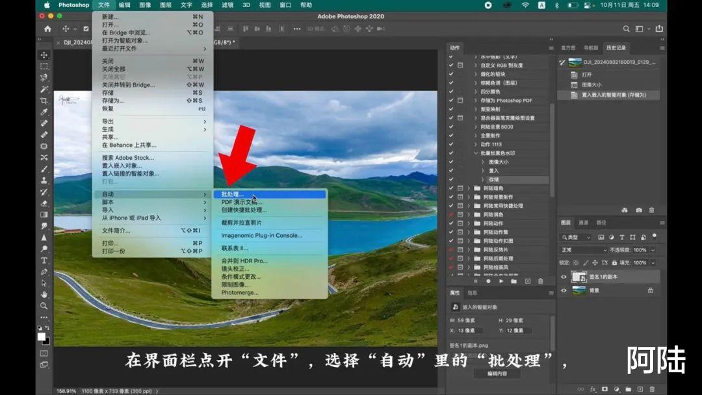
Task: Select the Crop tool
Action: 44,101
